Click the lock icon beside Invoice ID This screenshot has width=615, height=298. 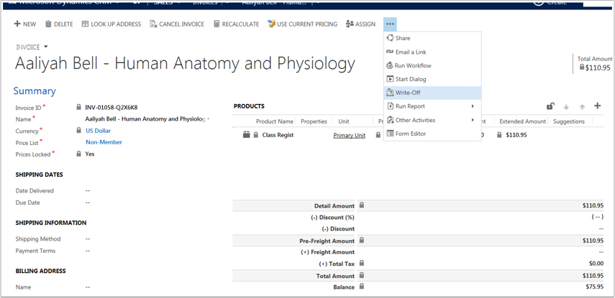(x=79, y=107)
